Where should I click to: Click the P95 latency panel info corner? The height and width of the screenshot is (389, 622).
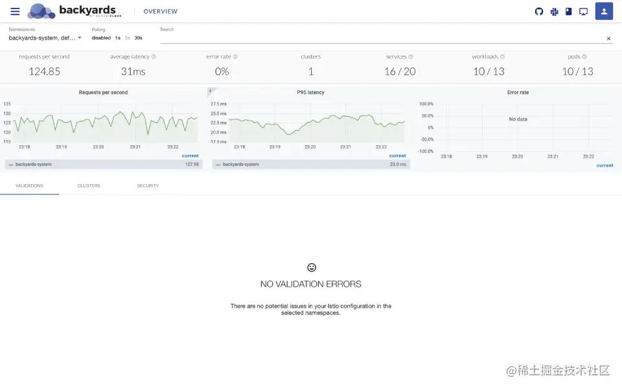[210, 91]
